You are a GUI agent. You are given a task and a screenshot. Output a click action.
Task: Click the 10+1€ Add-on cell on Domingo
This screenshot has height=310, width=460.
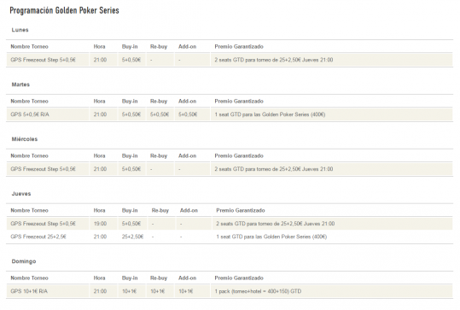pos(186,291)
